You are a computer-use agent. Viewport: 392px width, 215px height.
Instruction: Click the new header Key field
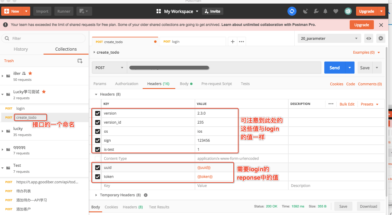pos(148,186)
